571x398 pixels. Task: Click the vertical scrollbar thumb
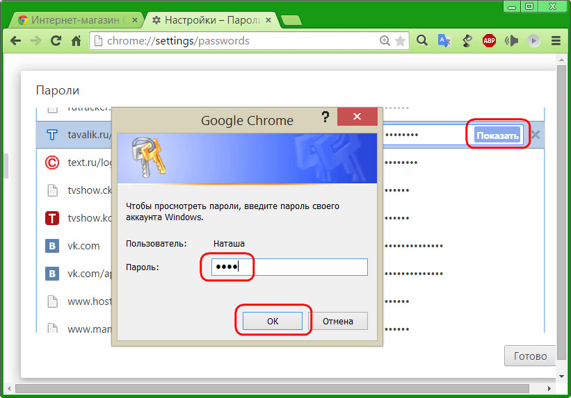tap(561, 213)
